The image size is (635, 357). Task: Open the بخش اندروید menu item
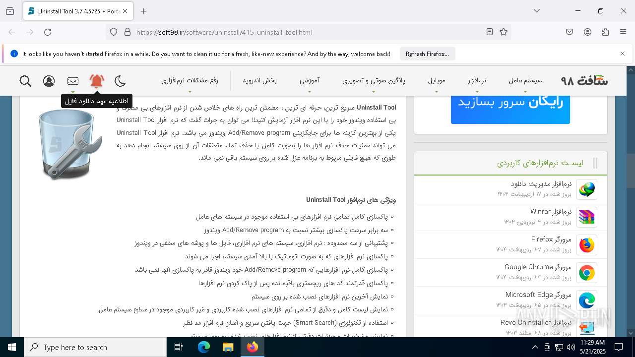(x=259, y=80)
